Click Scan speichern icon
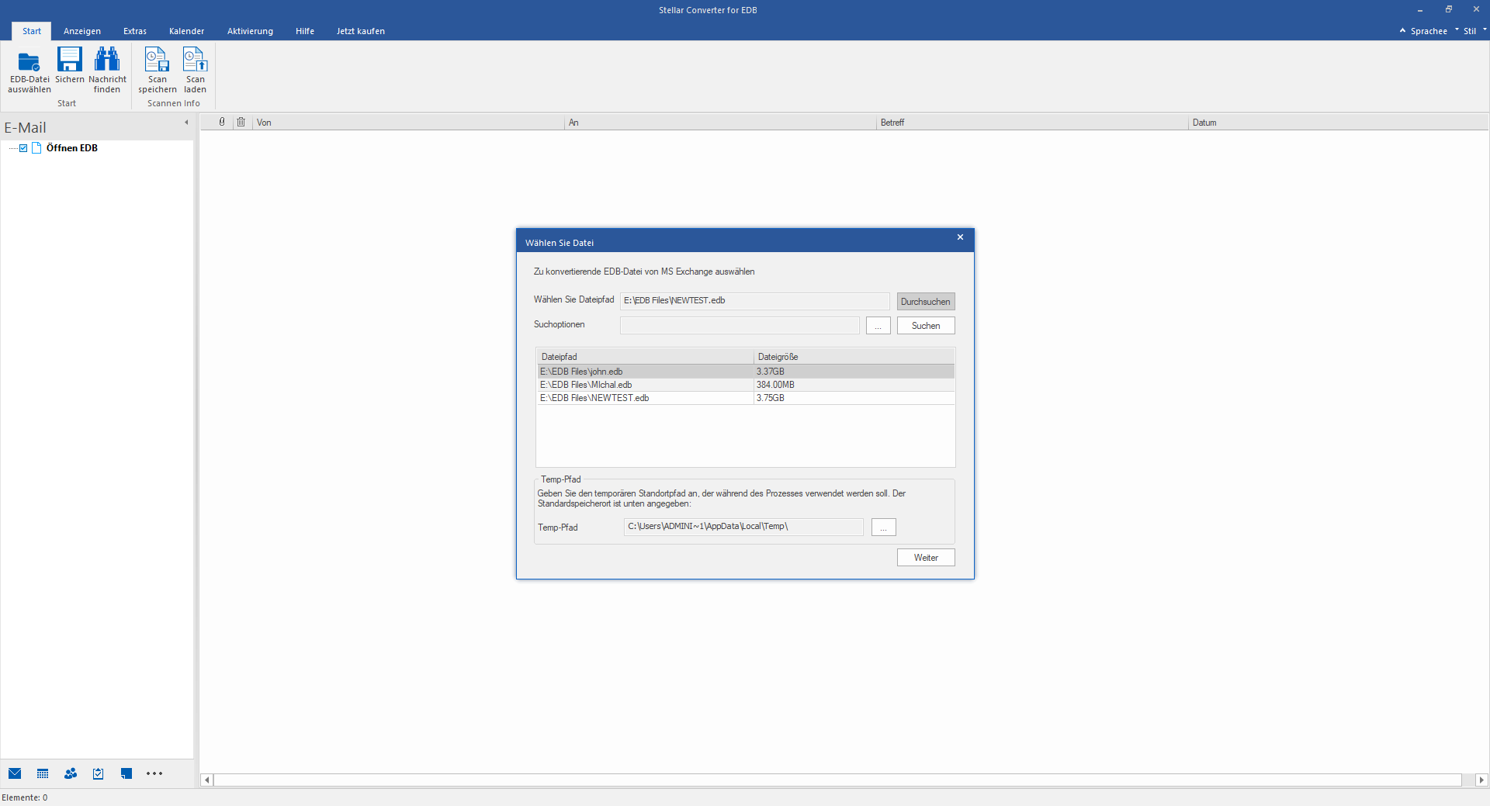The width and height of the screenshot is (1490, 806). (158, 70)
